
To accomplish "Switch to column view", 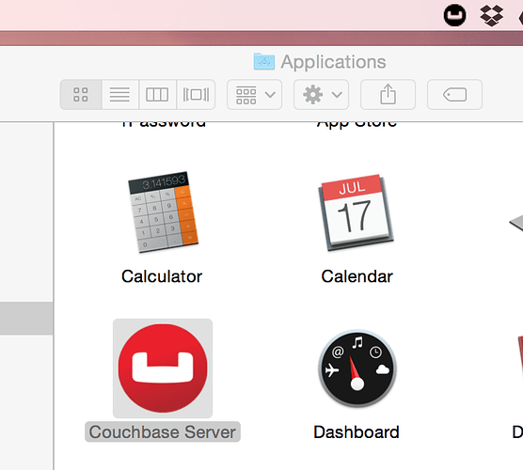I will 157,95.
